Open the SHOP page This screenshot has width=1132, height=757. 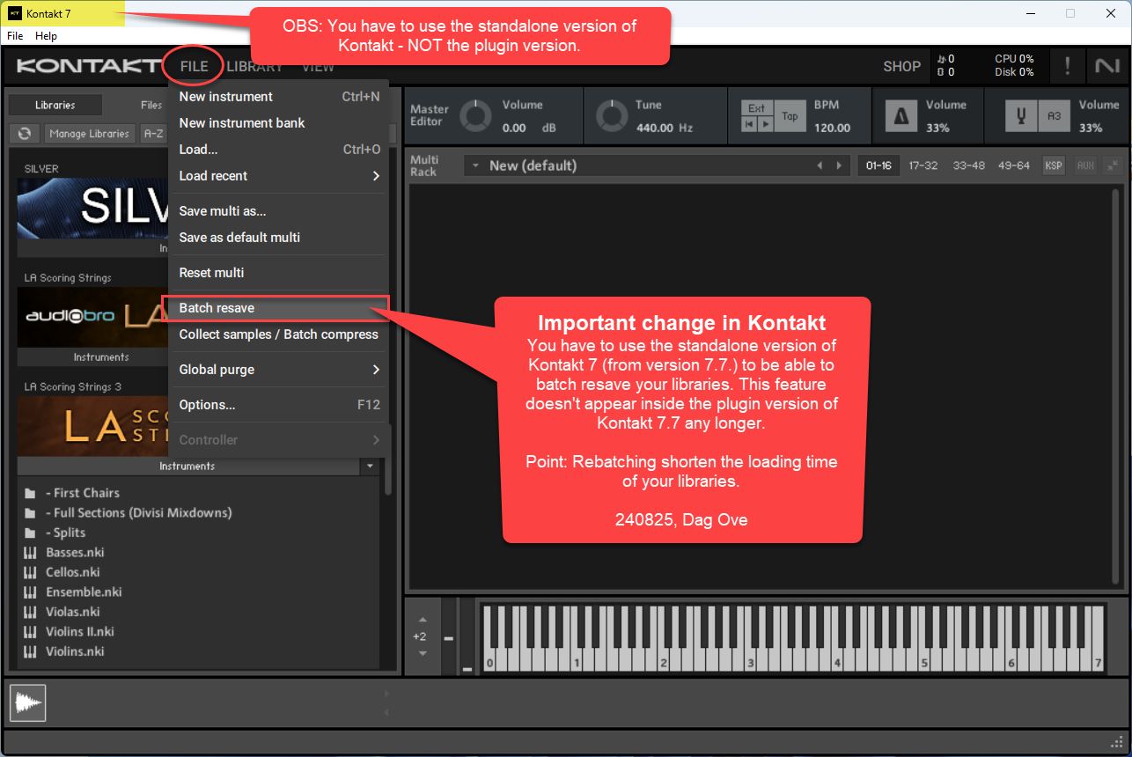coord(901,66)
